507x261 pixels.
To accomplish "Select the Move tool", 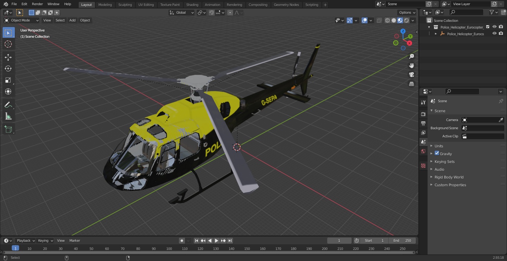I will (x=8, y=57).
